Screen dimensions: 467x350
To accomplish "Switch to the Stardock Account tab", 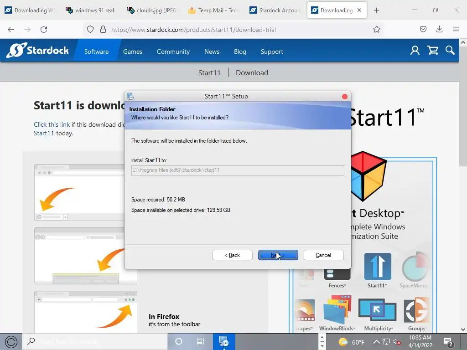I will click(275, 10).
